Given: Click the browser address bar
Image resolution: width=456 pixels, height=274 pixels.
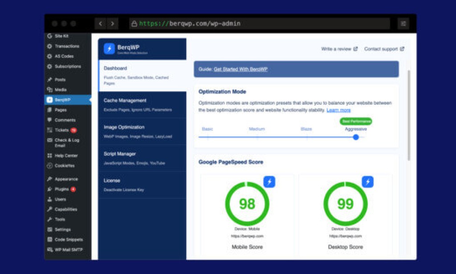Looking at the screenshot, I should tap(260, 24).
